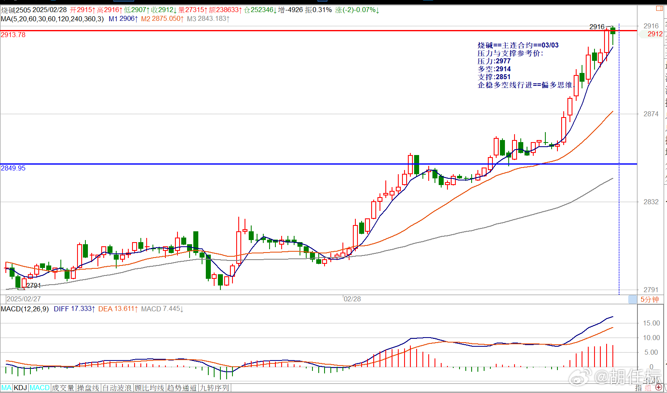Click the 振0.31% amplitude readout

318,10
